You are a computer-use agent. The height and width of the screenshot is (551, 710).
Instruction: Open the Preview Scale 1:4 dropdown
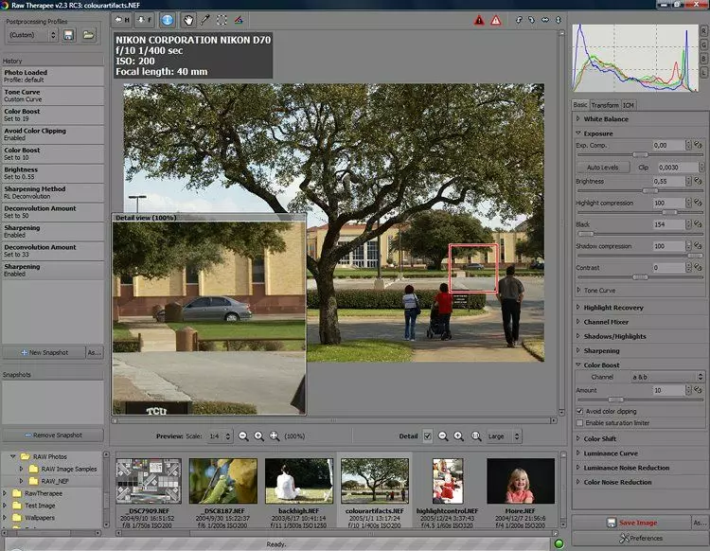click(219, 435)
